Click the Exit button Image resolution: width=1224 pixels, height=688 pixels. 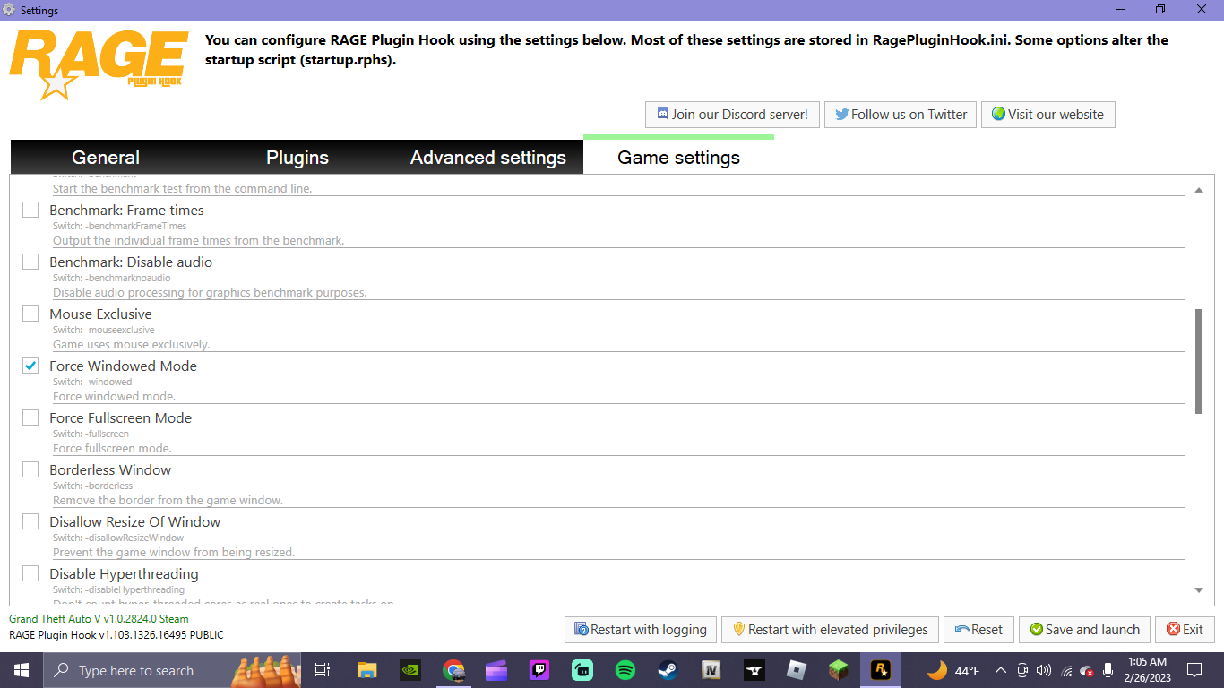coord(1185,630)
